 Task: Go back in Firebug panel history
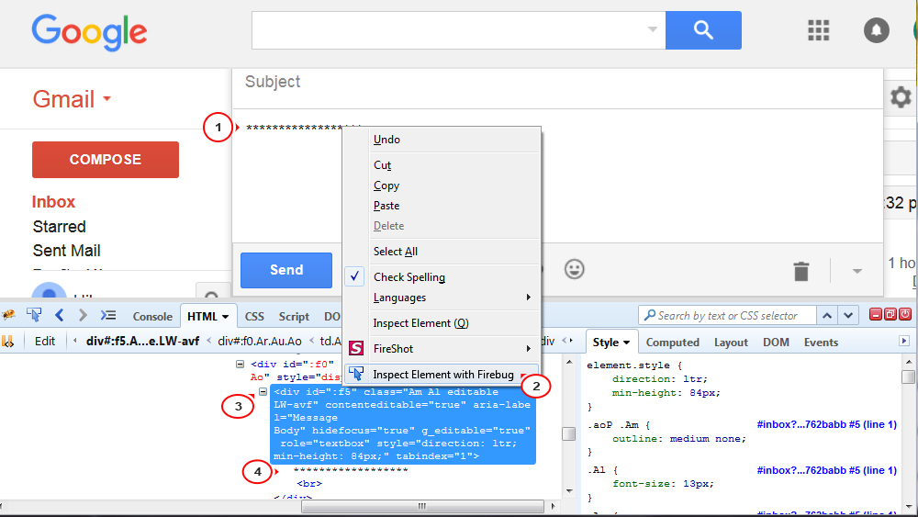click(x=59, y=315)
